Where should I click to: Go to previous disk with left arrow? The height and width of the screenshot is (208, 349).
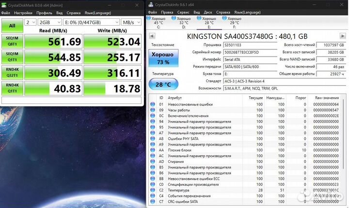click(x=152, y=36)
